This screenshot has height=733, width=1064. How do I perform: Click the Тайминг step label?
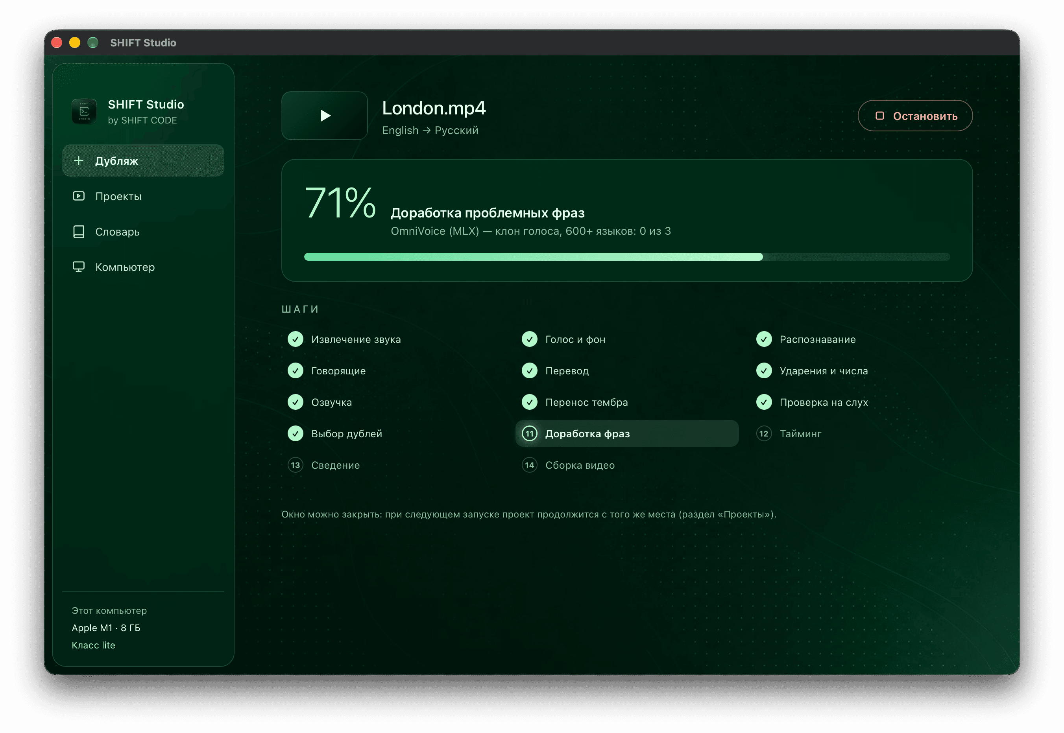(x=801, y=434)
